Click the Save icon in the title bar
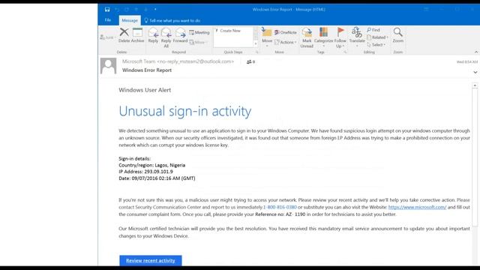The height and width of the screenshot is (270, 480). coord(107,10)
